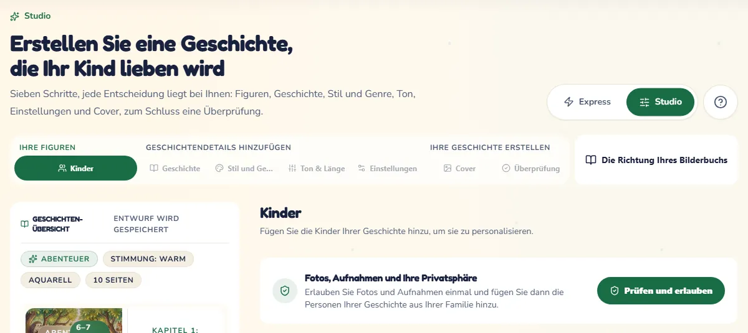Image resolution: width=748 pixels, height=333 pixels.
Task: Go to the Geschichte step
Action: click(175, 169)
